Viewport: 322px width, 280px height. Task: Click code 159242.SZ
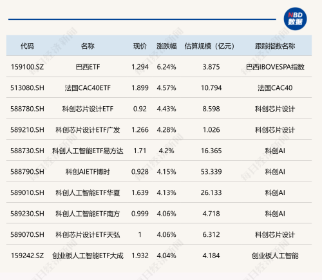click(27, 256)
